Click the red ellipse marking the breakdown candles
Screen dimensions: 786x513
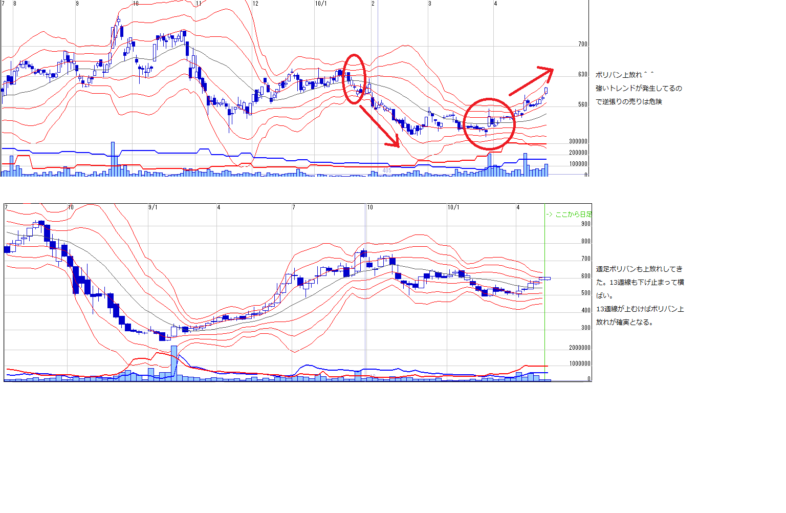click(354, 79)
